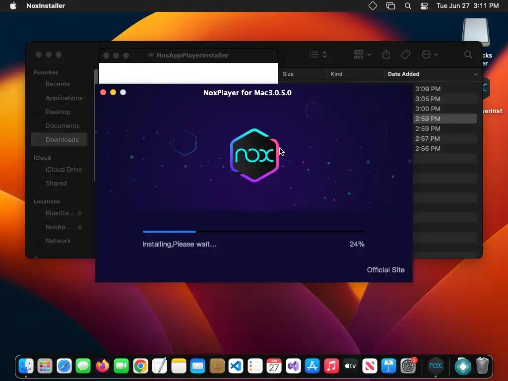
Task: Open System Settings from the dock
Action: [408, 366]
